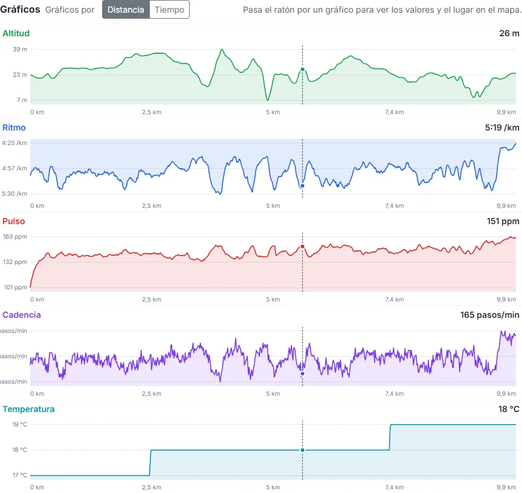The width and height of the screenshot is (522, 493).
Task: Switch graphs to Distancia mode
Action: [x=126, y=10]
